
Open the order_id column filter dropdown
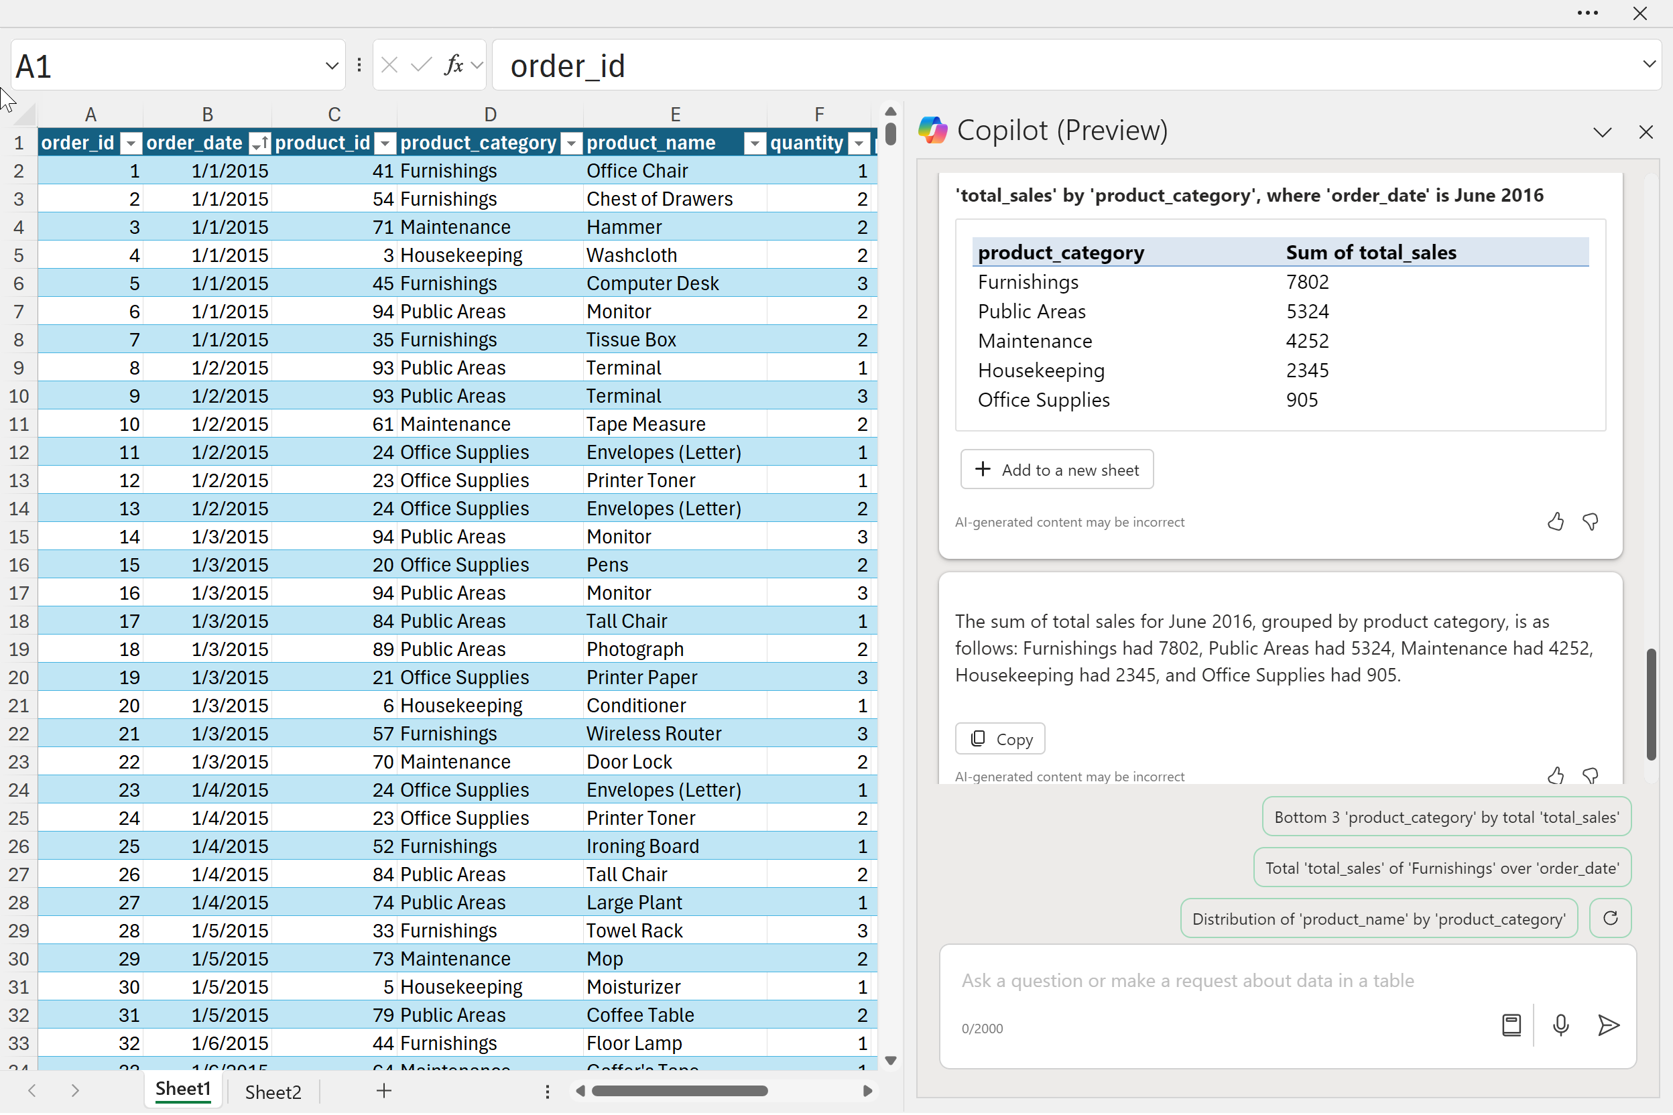point(130,143)
